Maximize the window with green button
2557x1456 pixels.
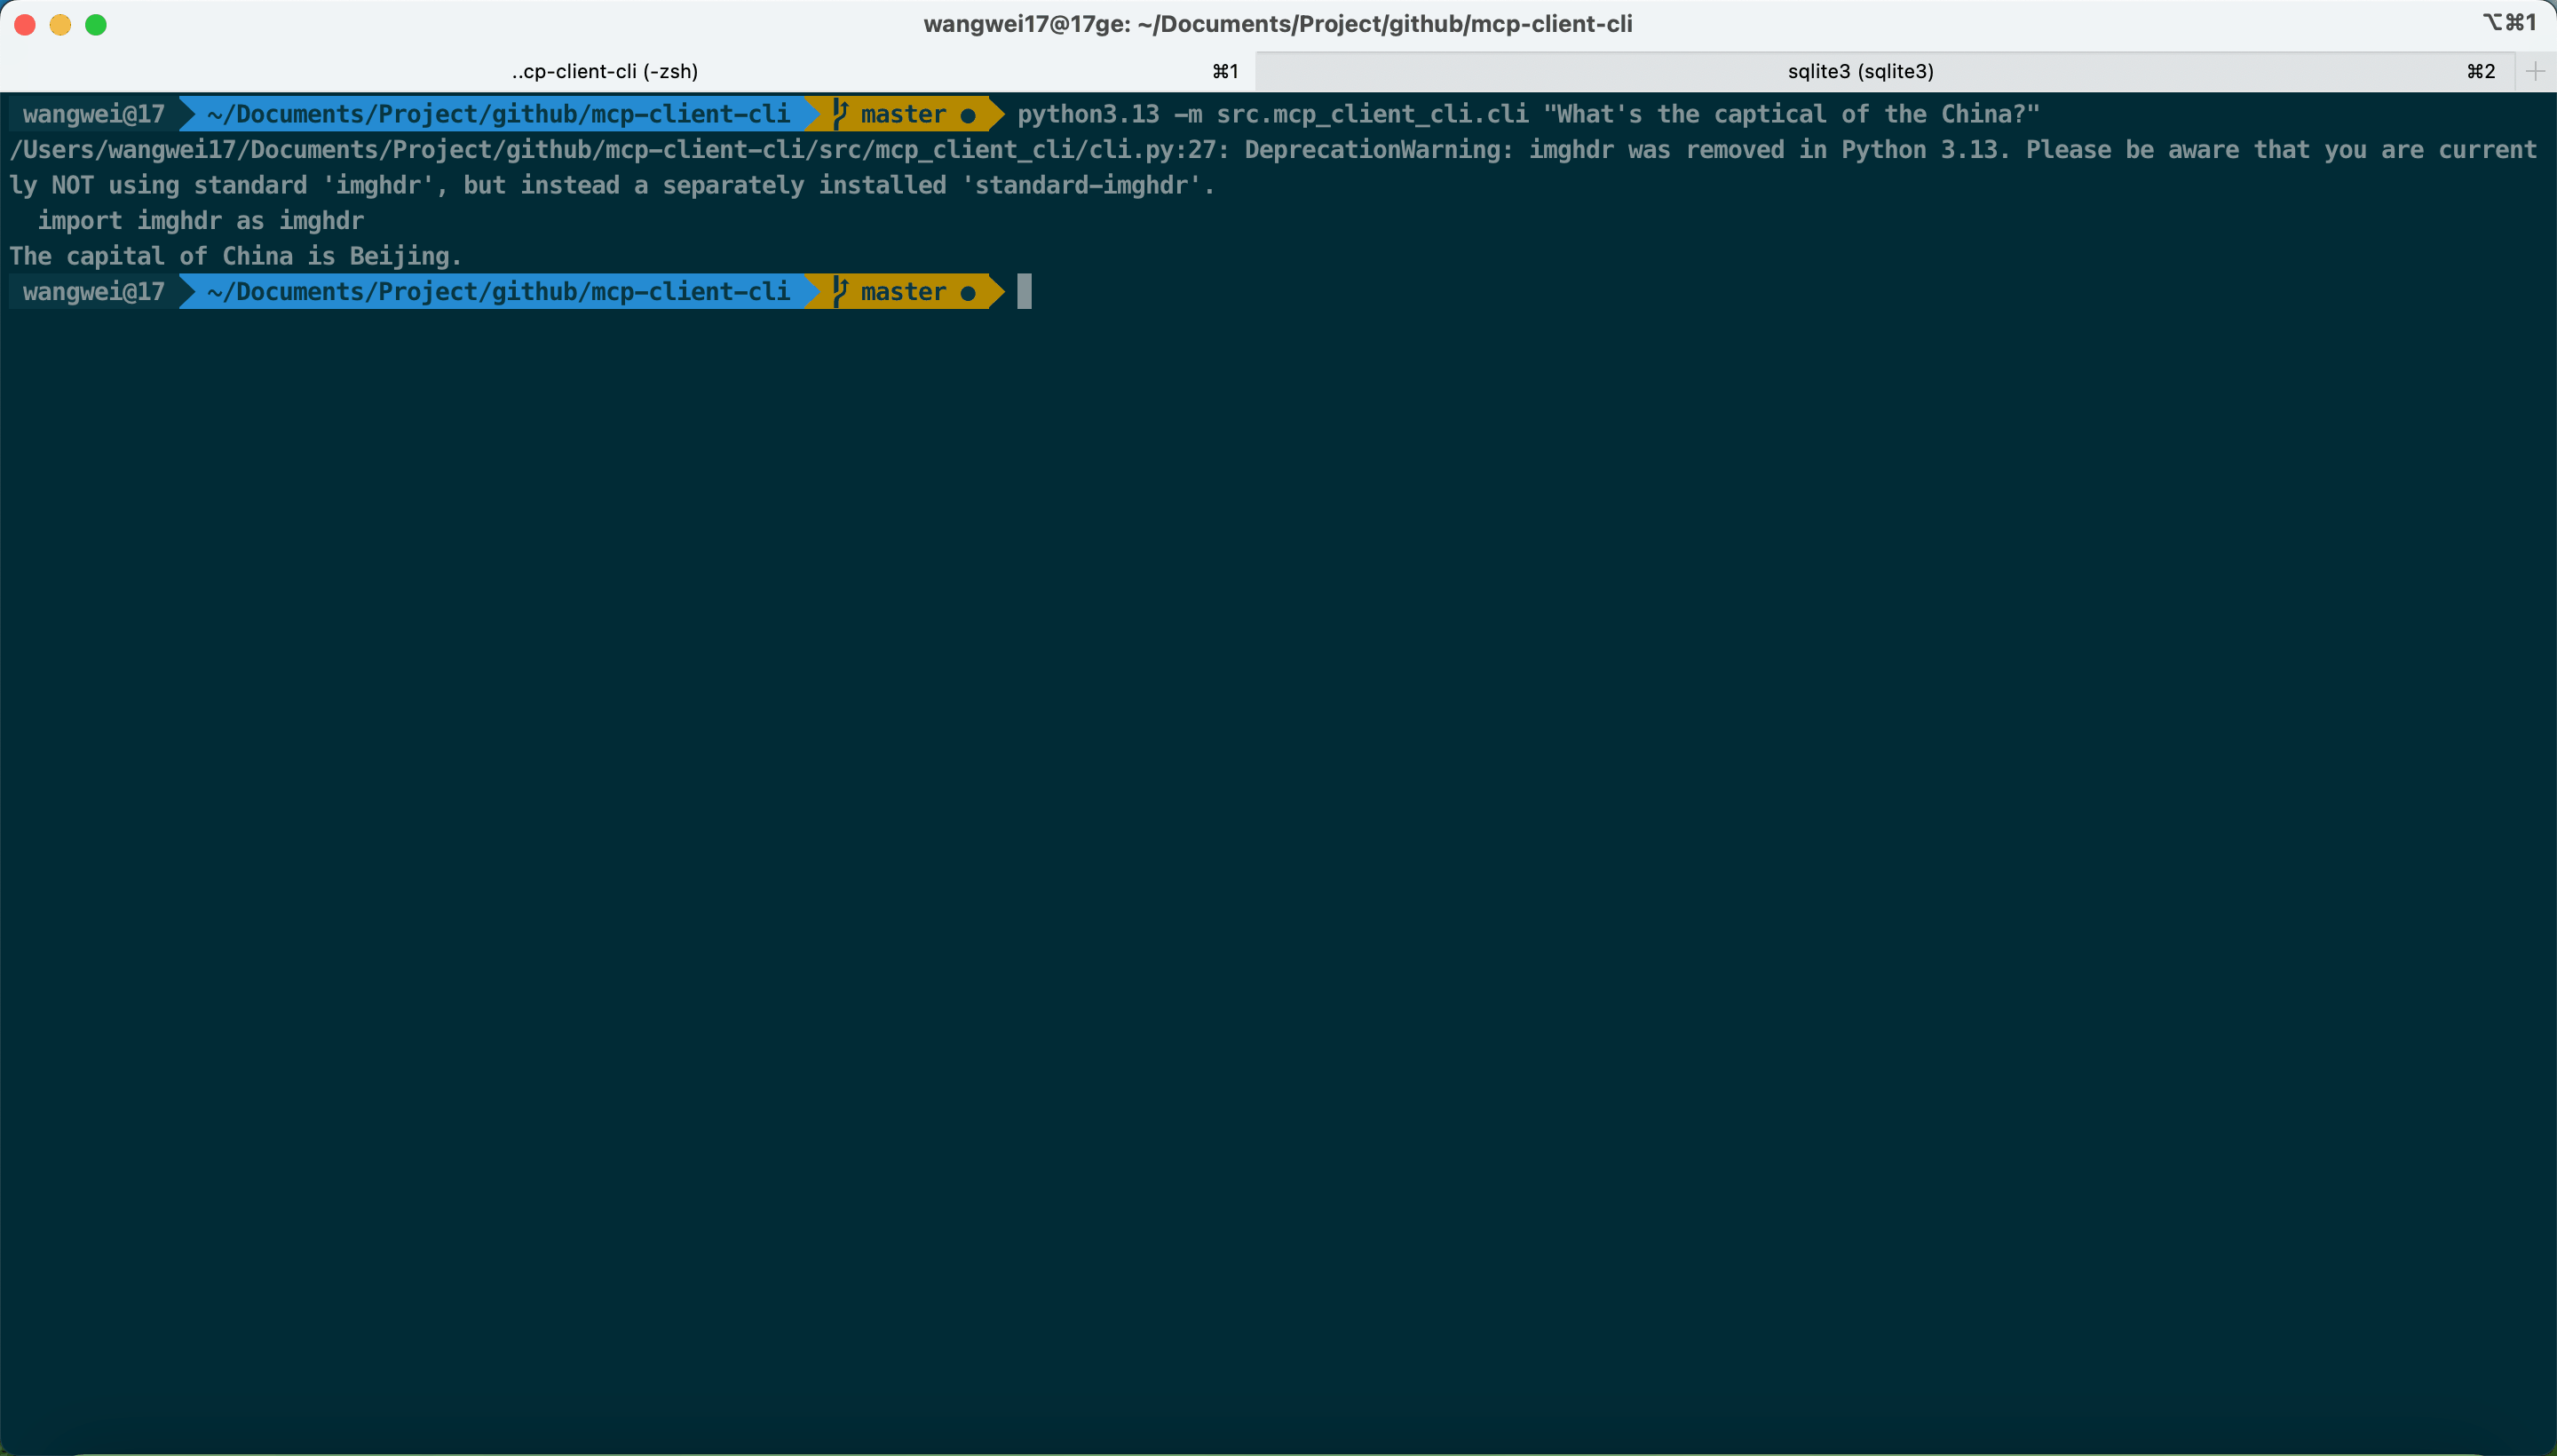pos(96,24)
